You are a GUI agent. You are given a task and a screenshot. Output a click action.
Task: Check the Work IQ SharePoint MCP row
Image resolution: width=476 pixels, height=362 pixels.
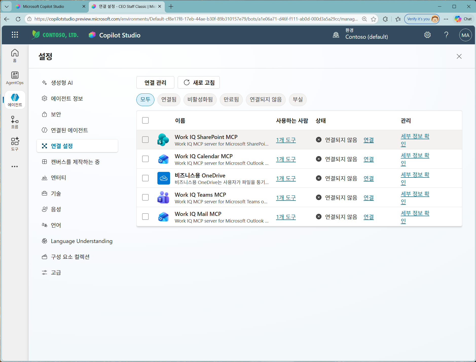[x=145, y=140]
